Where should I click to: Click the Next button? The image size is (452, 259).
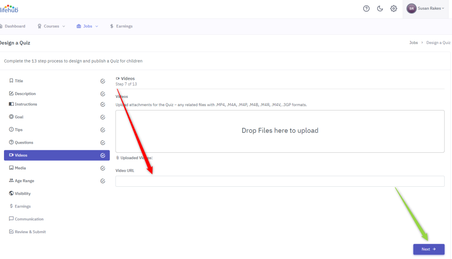pyautogui.click(x=429, y=249)
